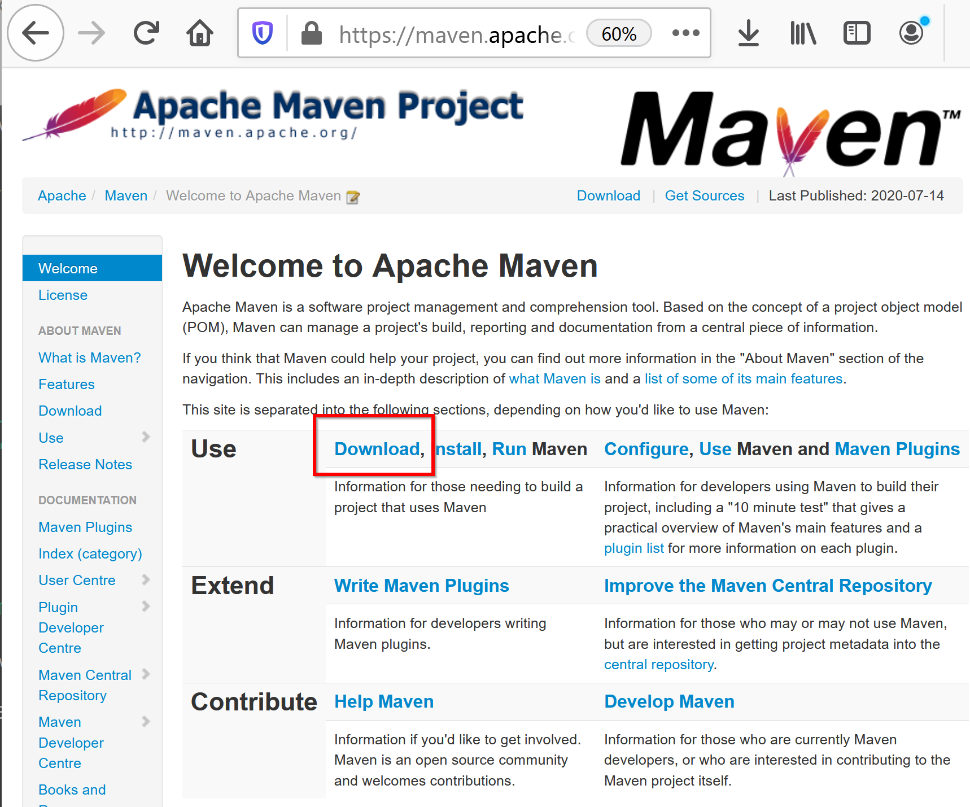Open the Maven breadcrumb link
Image resolution: width=970 pixels, height=807 pixels.
click(126, 196)
